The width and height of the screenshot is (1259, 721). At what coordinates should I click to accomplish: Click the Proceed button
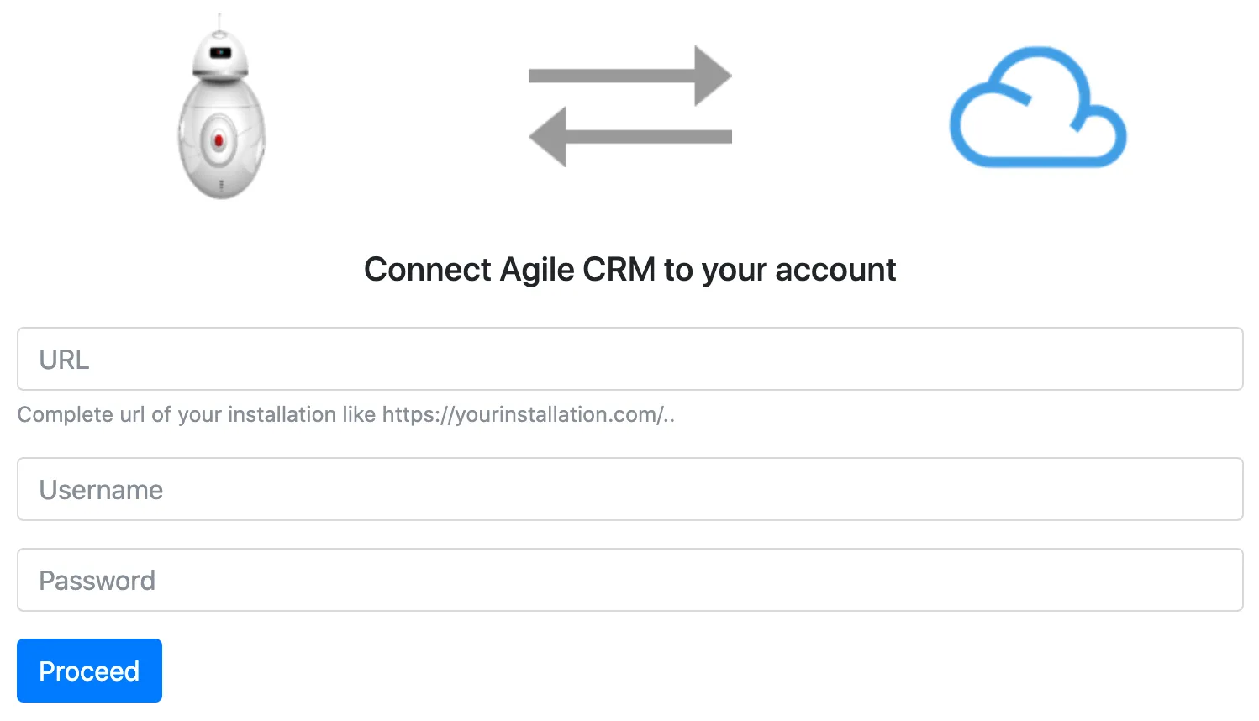(89, 671)
